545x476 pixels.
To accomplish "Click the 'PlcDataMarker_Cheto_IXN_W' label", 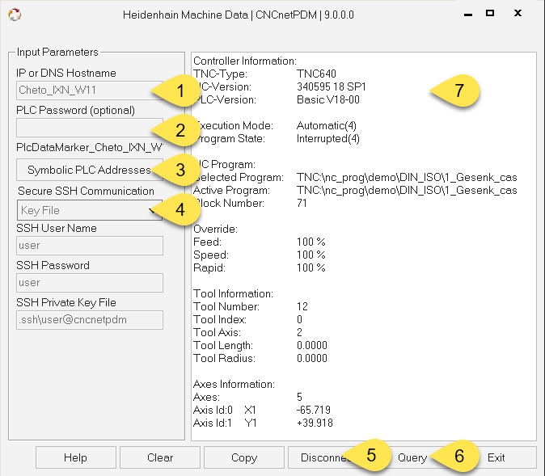I will pos(89,148).
